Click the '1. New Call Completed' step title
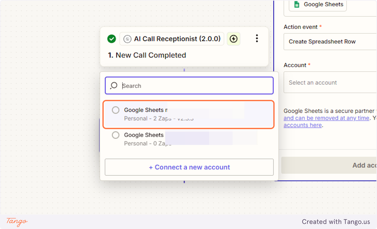The width and height of the screenshot is (377, 229). pos(147,55)
